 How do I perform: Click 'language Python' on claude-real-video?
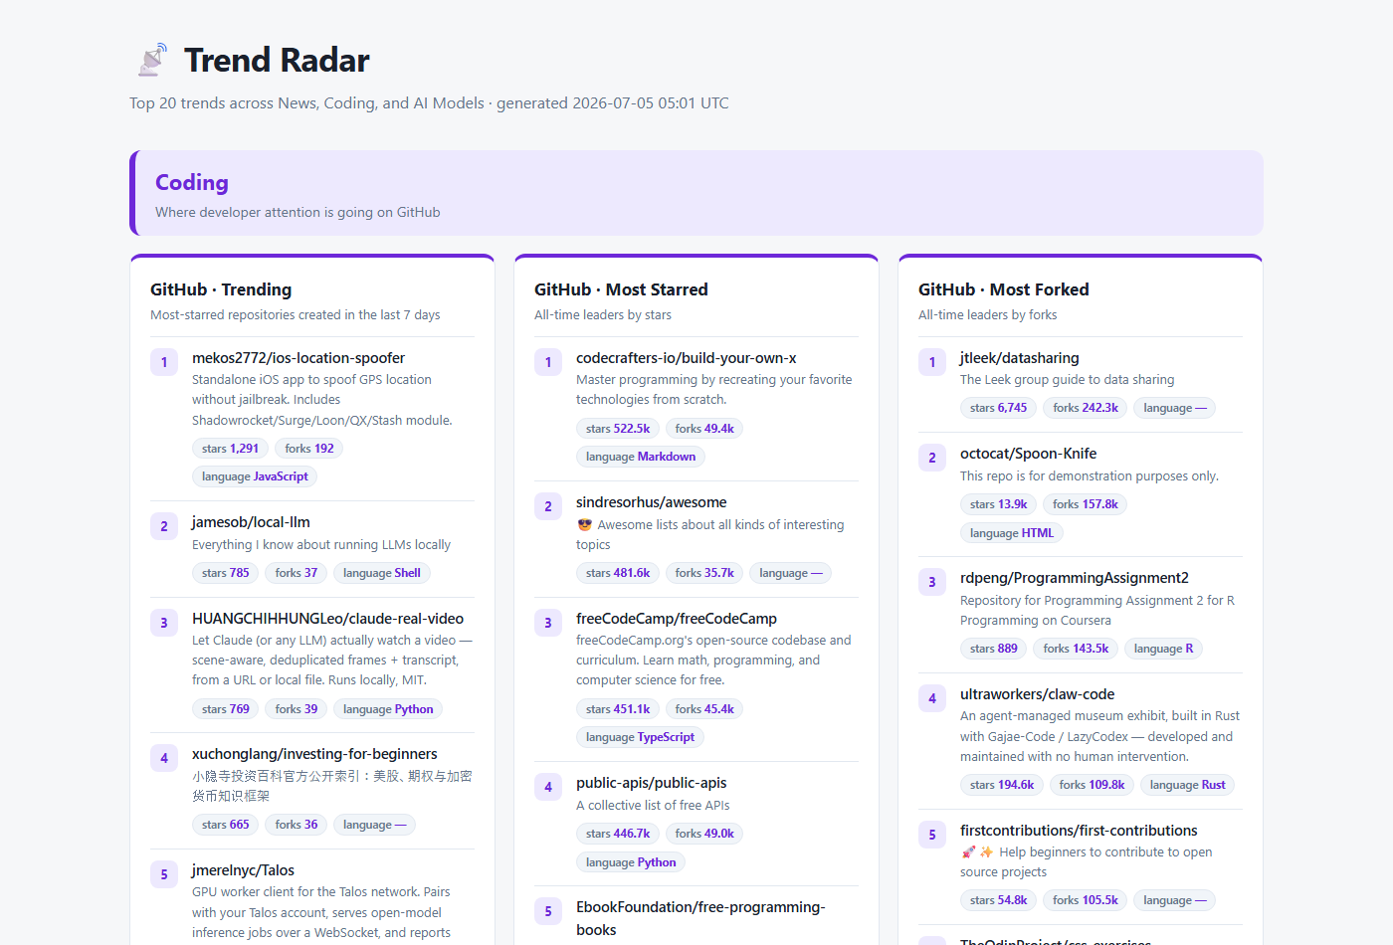[x=388, y=709]
